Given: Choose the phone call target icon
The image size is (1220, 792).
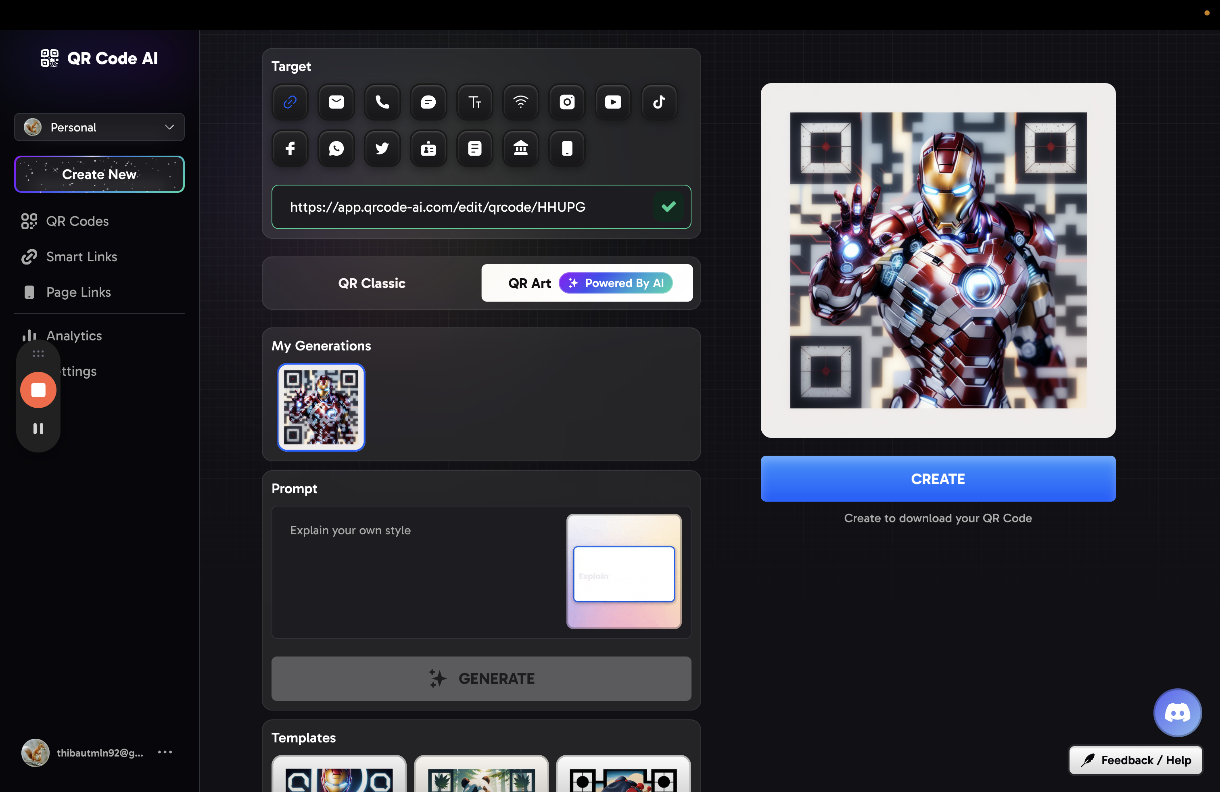Looking at the screenshot, I should [x=382, y=102].
